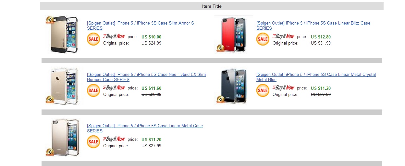The height and width of the screenshot is (166, 405).
Task: Open the gold Slim Armor S case thumbnail
Action: 62,34
